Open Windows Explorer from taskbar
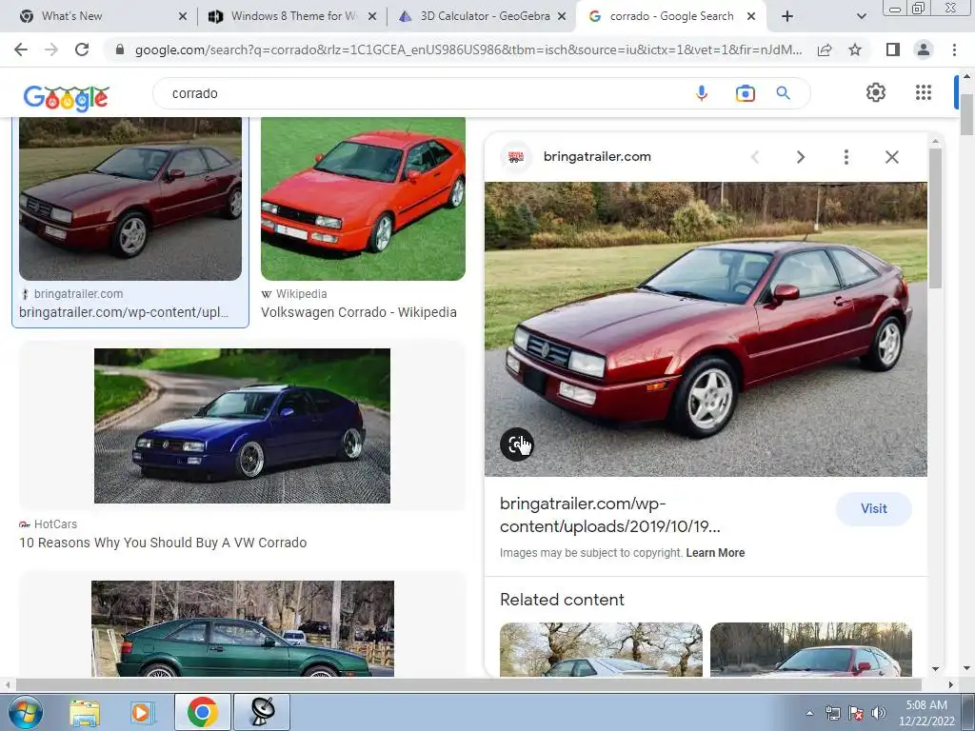 (85, 712)
